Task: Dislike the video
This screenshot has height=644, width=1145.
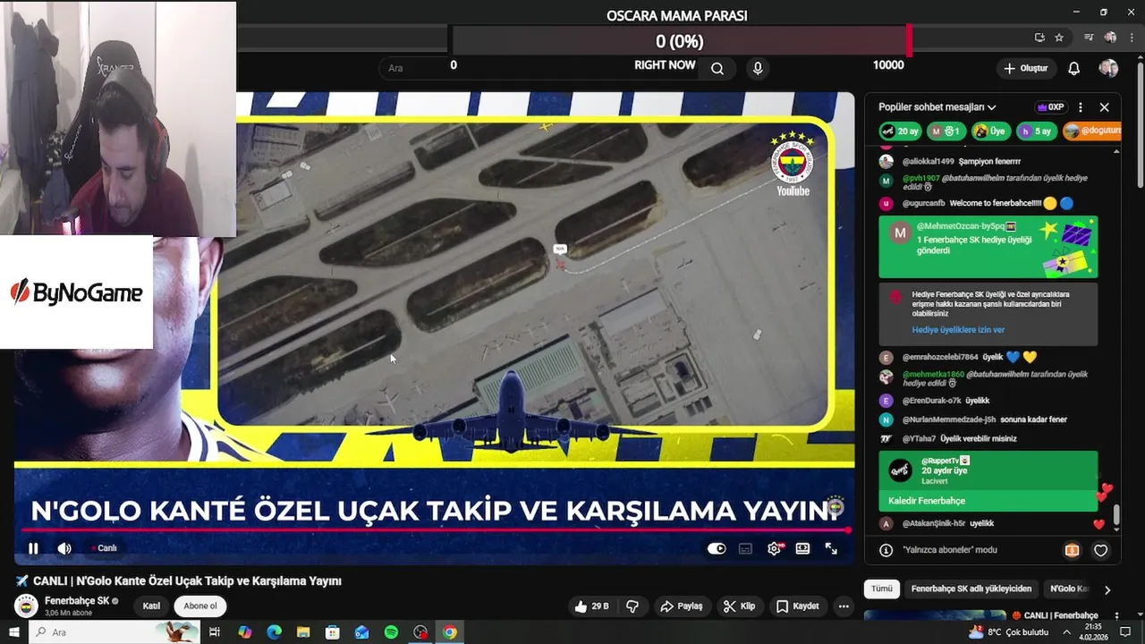Action: 632,606
